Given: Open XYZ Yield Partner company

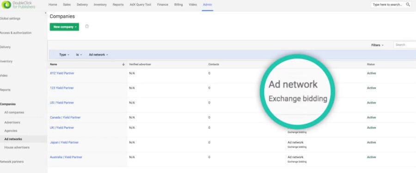Looking at the screenshot, I should [x=62, y=73].
